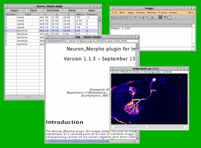Click the Save button in Neuron_Morpho
The image size is (201, 148).
(33, 10)
